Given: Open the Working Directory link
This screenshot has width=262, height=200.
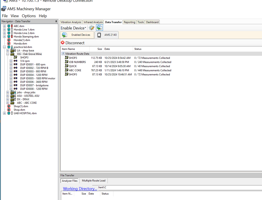Looking at the screenshot, I should [x=80, y=188].
